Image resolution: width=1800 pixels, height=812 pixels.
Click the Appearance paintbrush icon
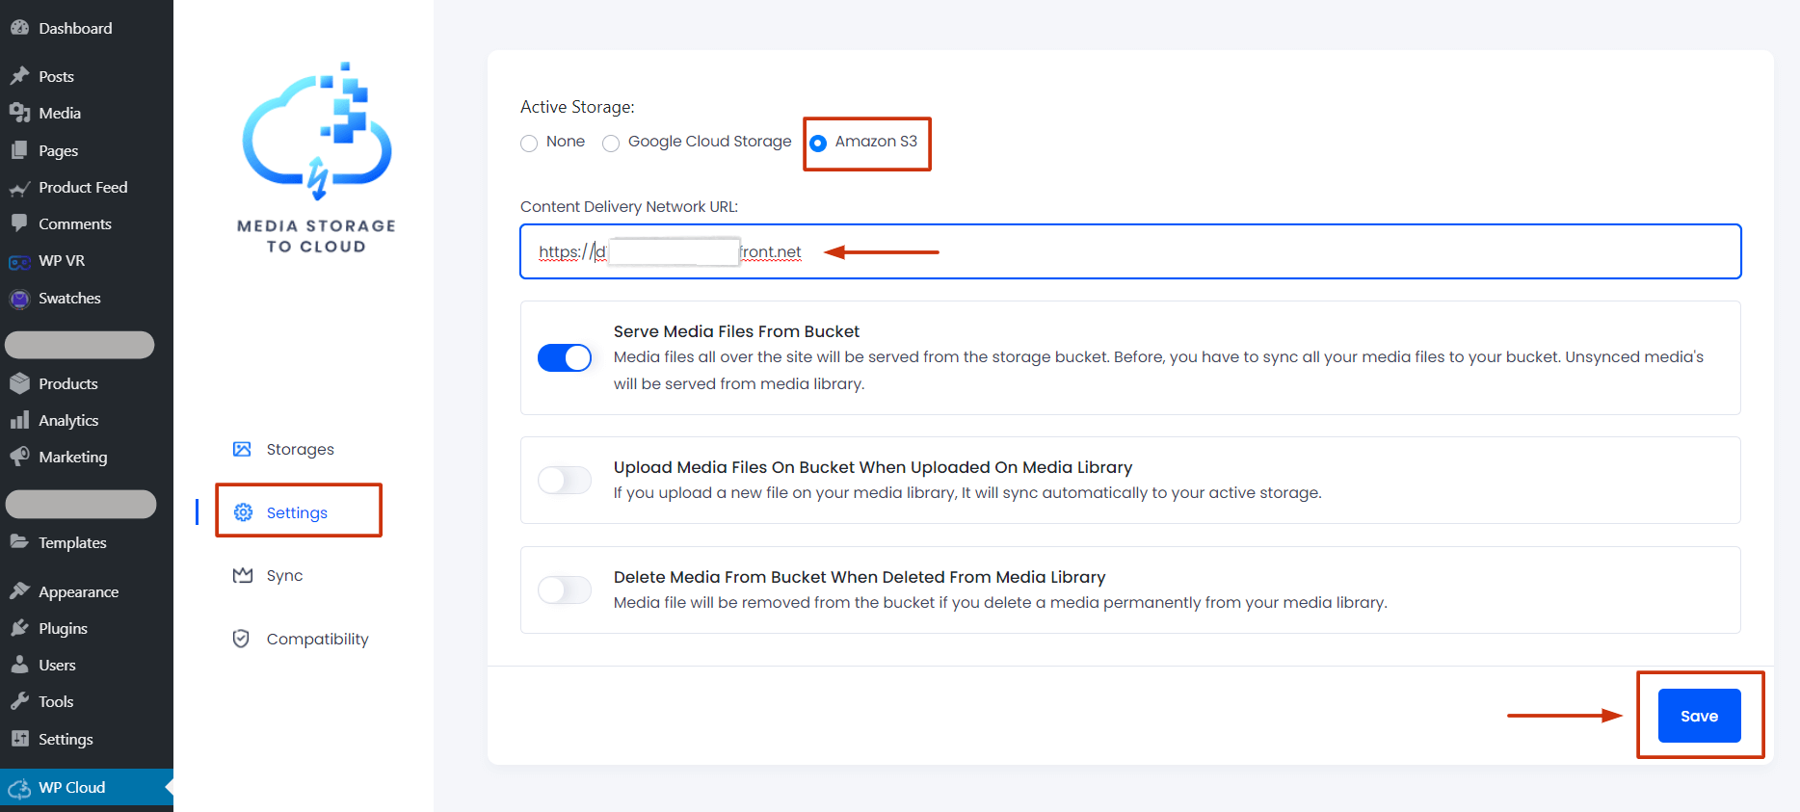point(19,591)
